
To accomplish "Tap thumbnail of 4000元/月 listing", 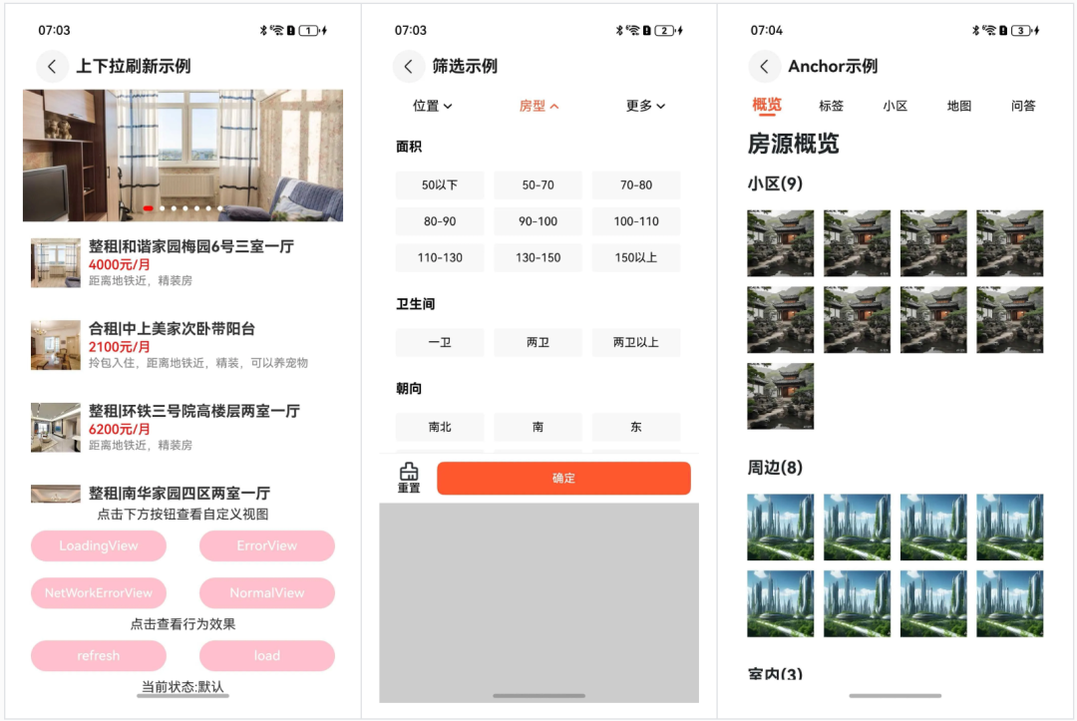I will pos(56,263).
